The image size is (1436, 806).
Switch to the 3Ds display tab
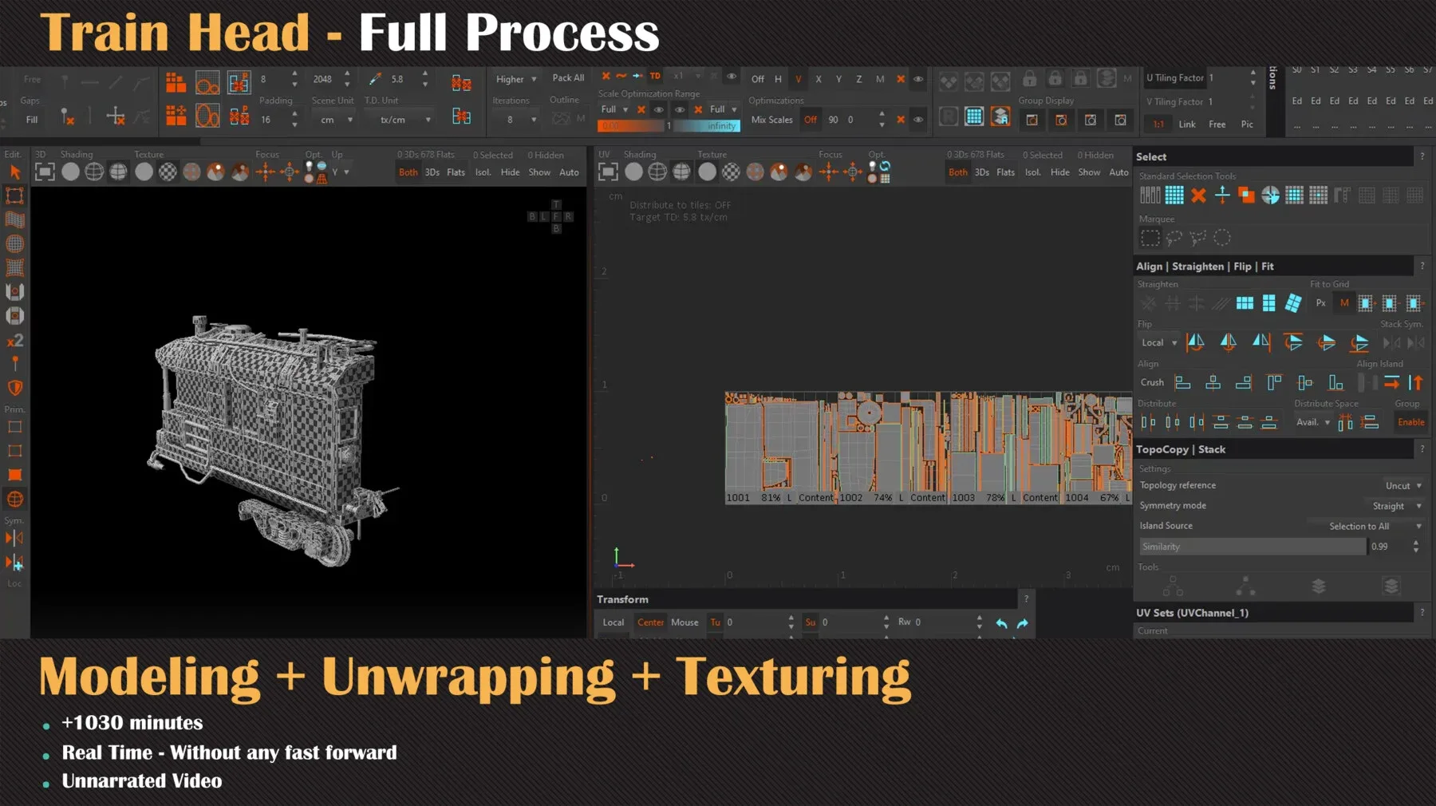tap(432, 172)
